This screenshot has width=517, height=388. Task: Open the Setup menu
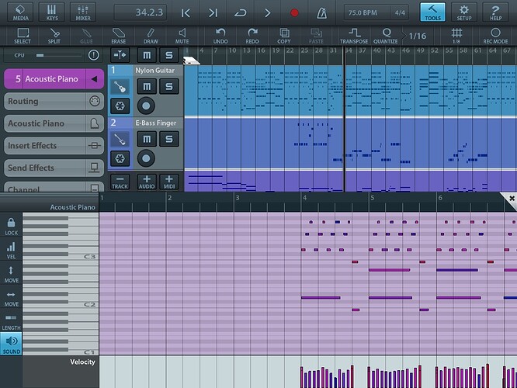click(x=463, y=12)
